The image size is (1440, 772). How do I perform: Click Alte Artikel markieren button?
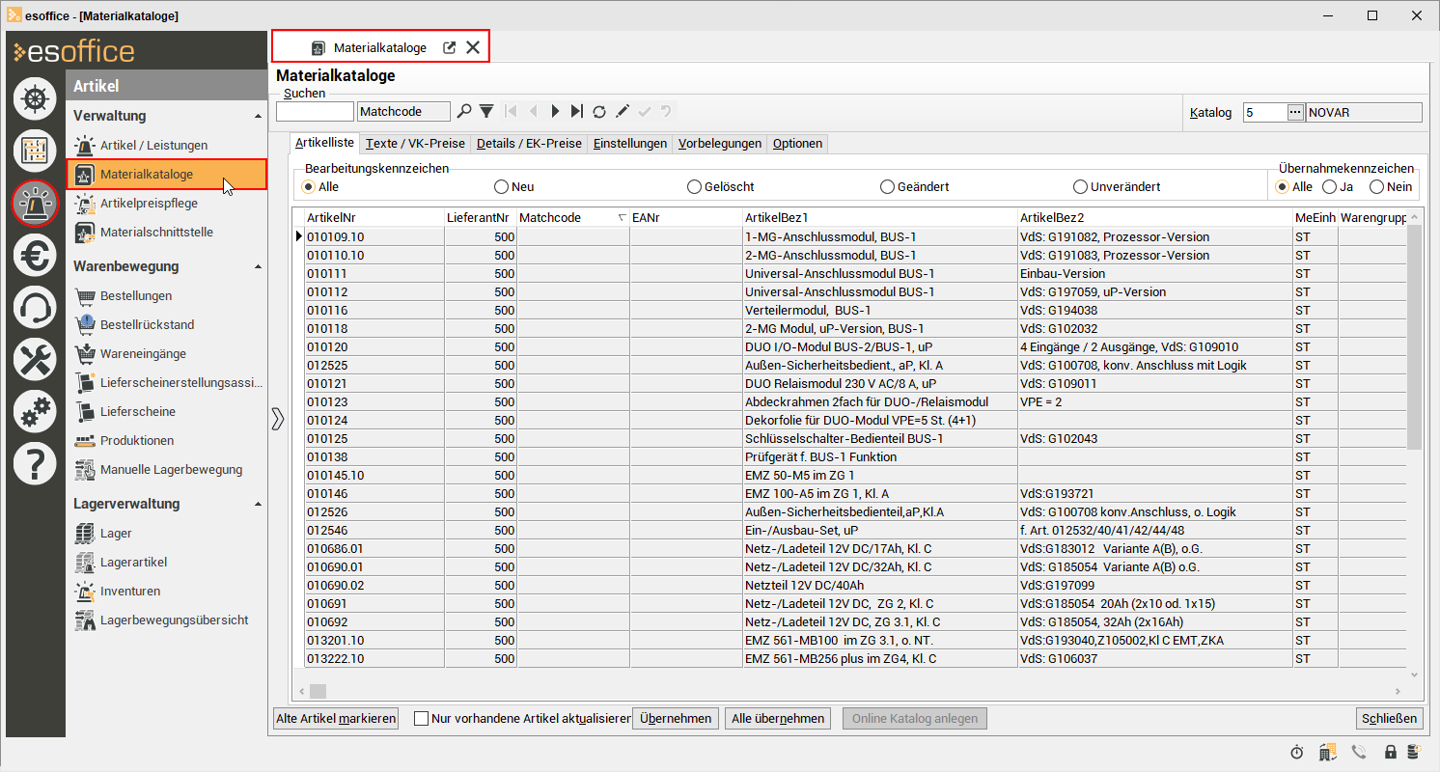click(x=336, y=718)
